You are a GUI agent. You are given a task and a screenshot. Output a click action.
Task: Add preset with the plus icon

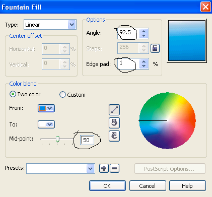[104, 168]
